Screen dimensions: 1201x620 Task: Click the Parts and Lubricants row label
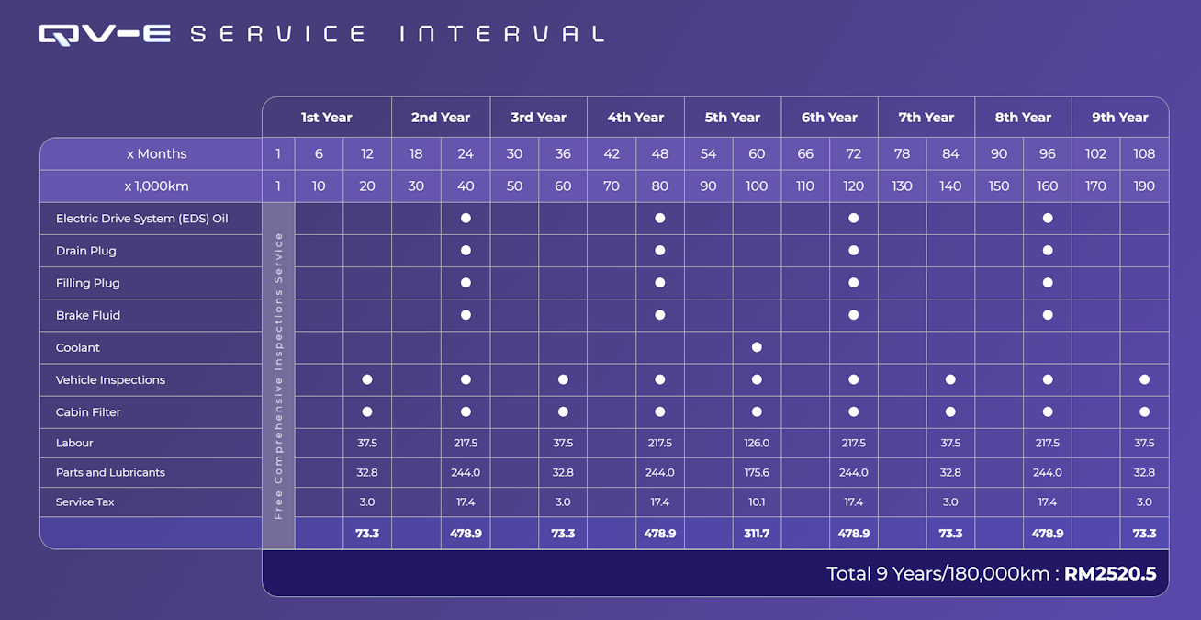coord(110,472)
